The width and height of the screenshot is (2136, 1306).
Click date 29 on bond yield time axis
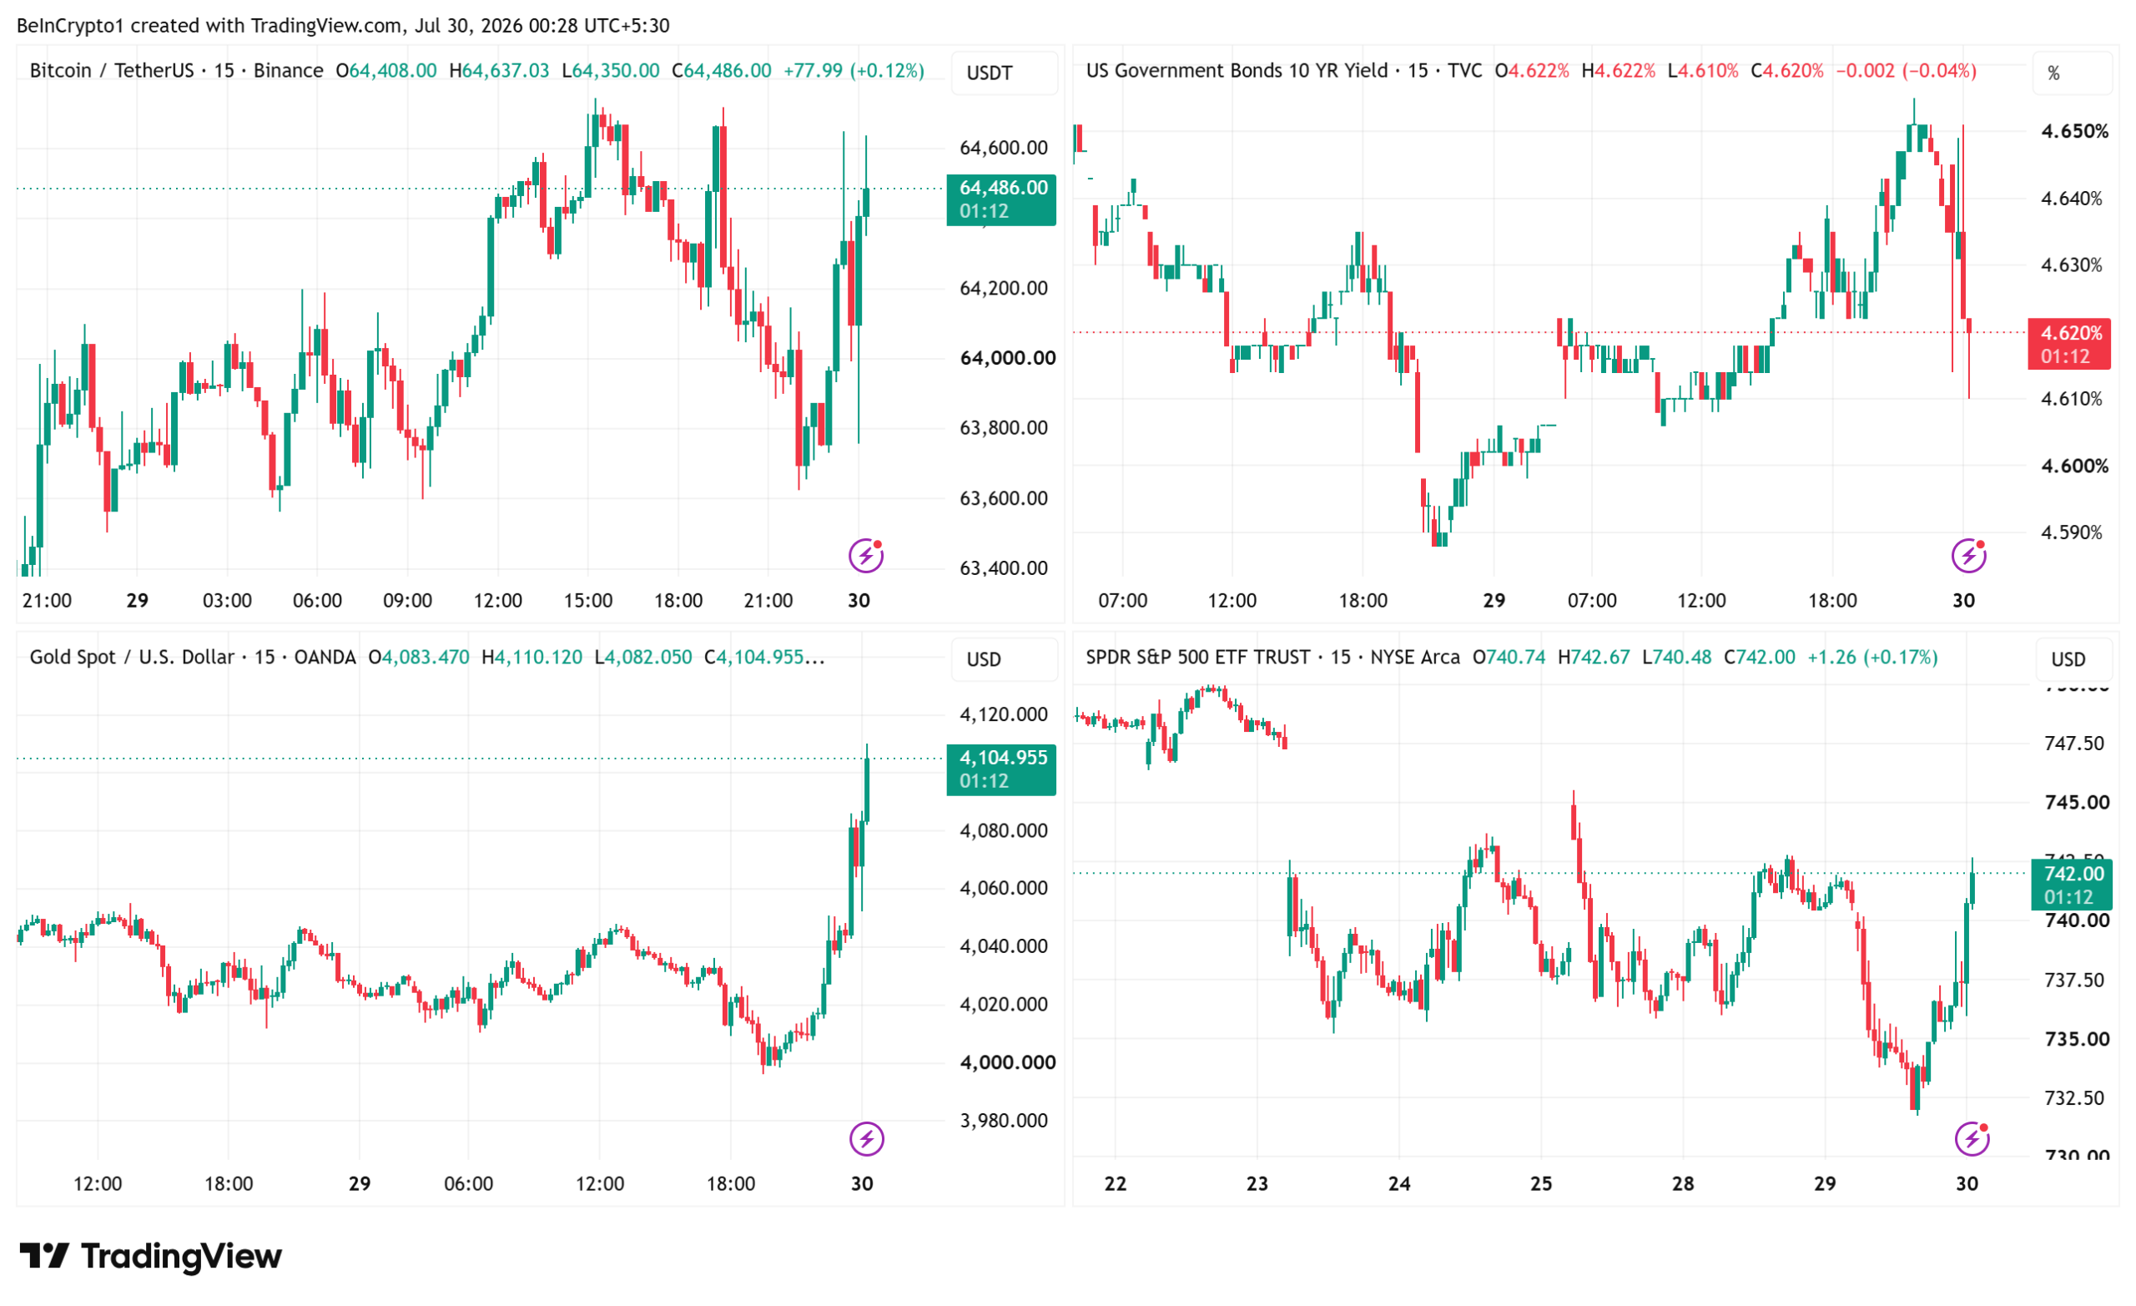(1494, 600)
